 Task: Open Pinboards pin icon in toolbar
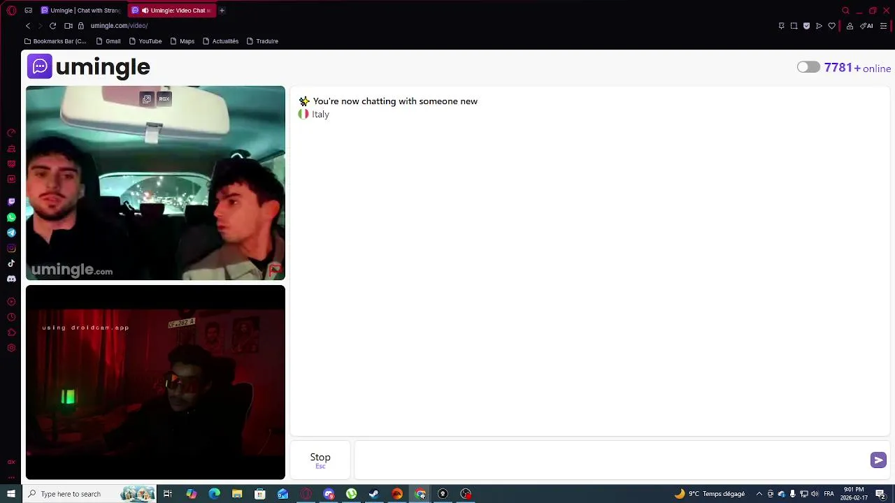tap(781, 26)
